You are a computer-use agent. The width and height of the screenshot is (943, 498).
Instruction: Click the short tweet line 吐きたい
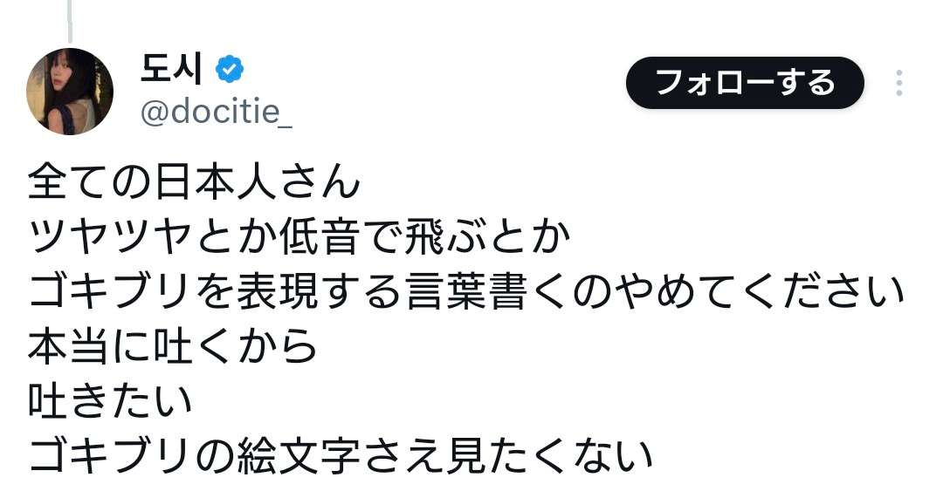(110, 401)
